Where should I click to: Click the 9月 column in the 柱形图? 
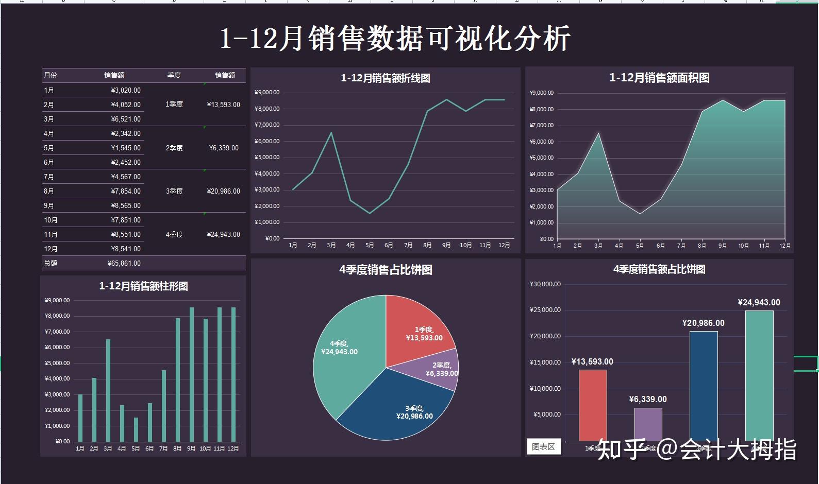192,374
